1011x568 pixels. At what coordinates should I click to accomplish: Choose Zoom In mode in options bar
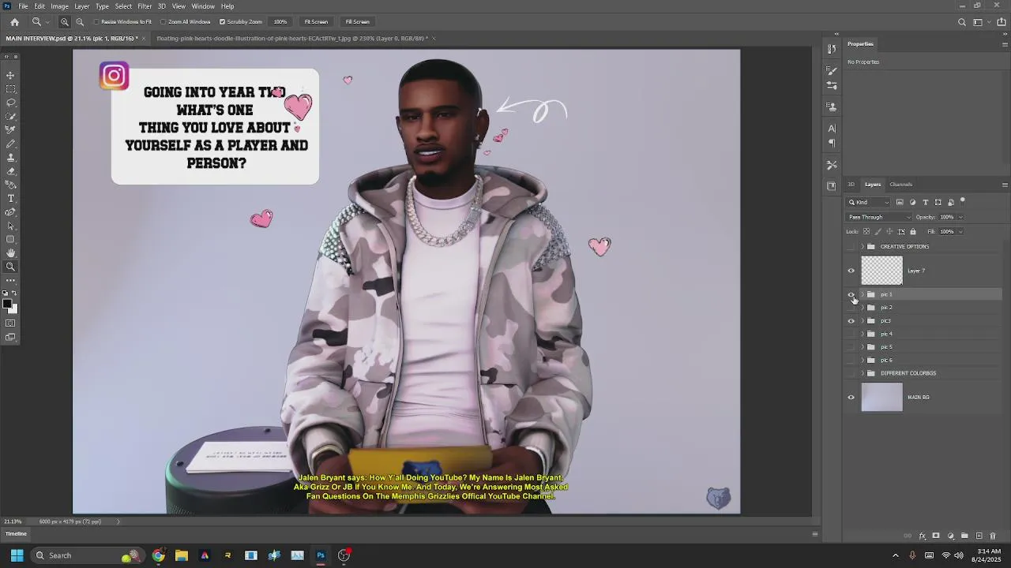[65, 22]
